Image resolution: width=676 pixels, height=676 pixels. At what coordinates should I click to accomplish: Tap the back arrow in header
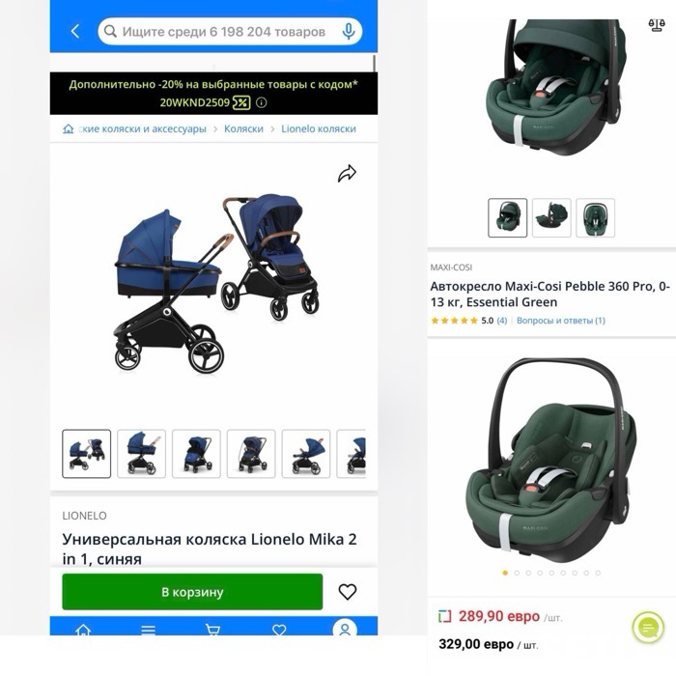75,31
